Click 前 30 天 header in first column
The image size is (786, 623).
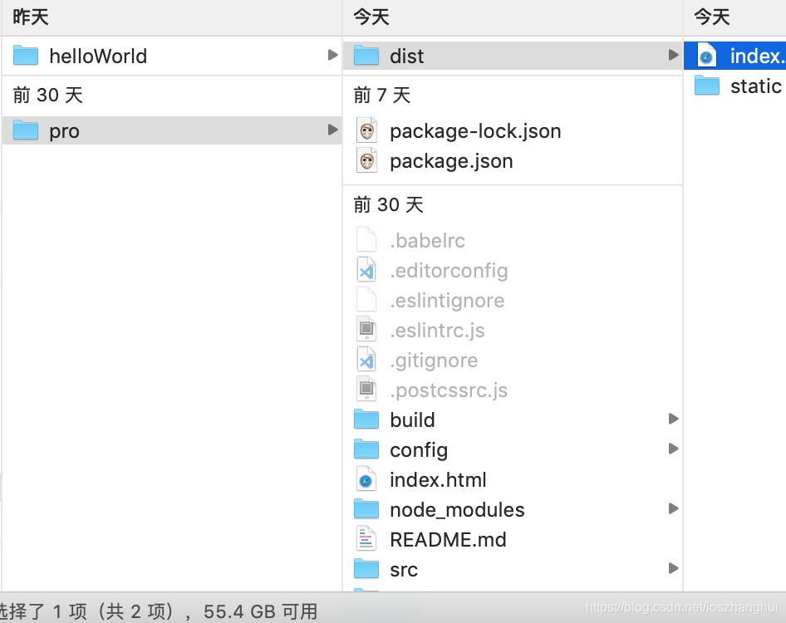pos(47,95)
